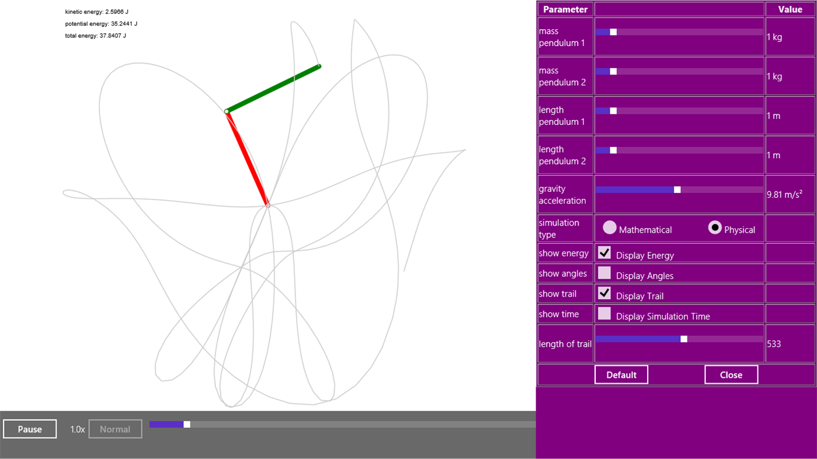This screenshot has width=817, height=459.
Task: Select the Physical simulation type
Action: pyautogui.click(x=715, y=227)
